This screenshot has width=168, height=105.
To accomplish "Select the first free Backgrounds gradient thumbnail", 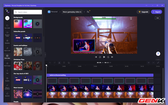I will click(x=18, y=24).
